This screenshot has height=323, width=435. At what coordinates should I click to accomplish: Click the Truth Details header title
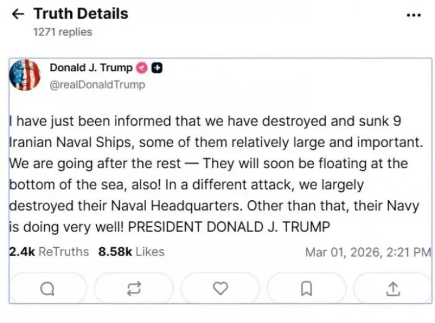(x=80, y=14)
